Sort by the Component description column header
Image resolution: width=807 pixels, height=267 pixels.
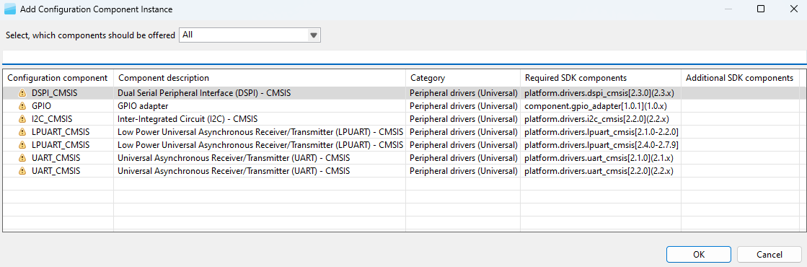pyautogui.click(x=260, y=79)
